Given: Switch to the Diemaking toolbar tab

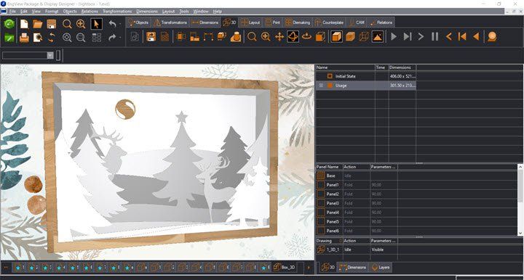Looking at the screenshot, I should 298,22.
